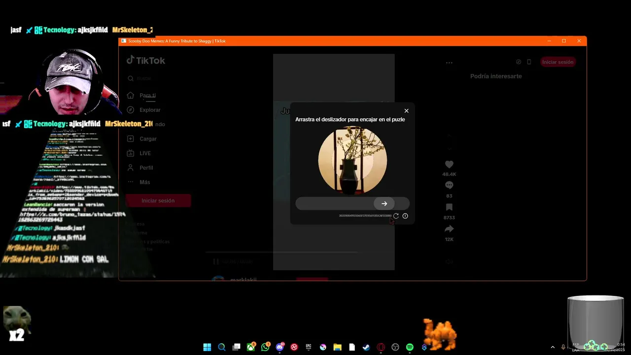The height and width of the screenshot is (355, 631).
Task: Bookmark the video showing 8733
Action: click(449, 207)
